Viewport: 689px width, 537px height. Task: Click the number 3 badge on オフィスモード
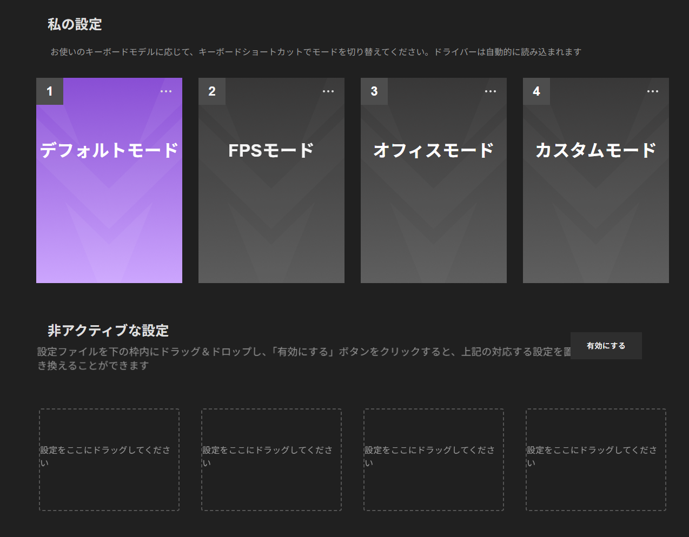pyautogui.click(x=374, y=91)
